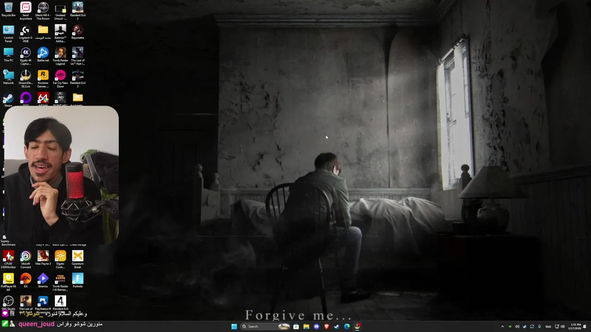The width and height of the screenshot is (591, 332).
Task: Open the Control Panel desktop icon
Action: [x=8, y=34]
